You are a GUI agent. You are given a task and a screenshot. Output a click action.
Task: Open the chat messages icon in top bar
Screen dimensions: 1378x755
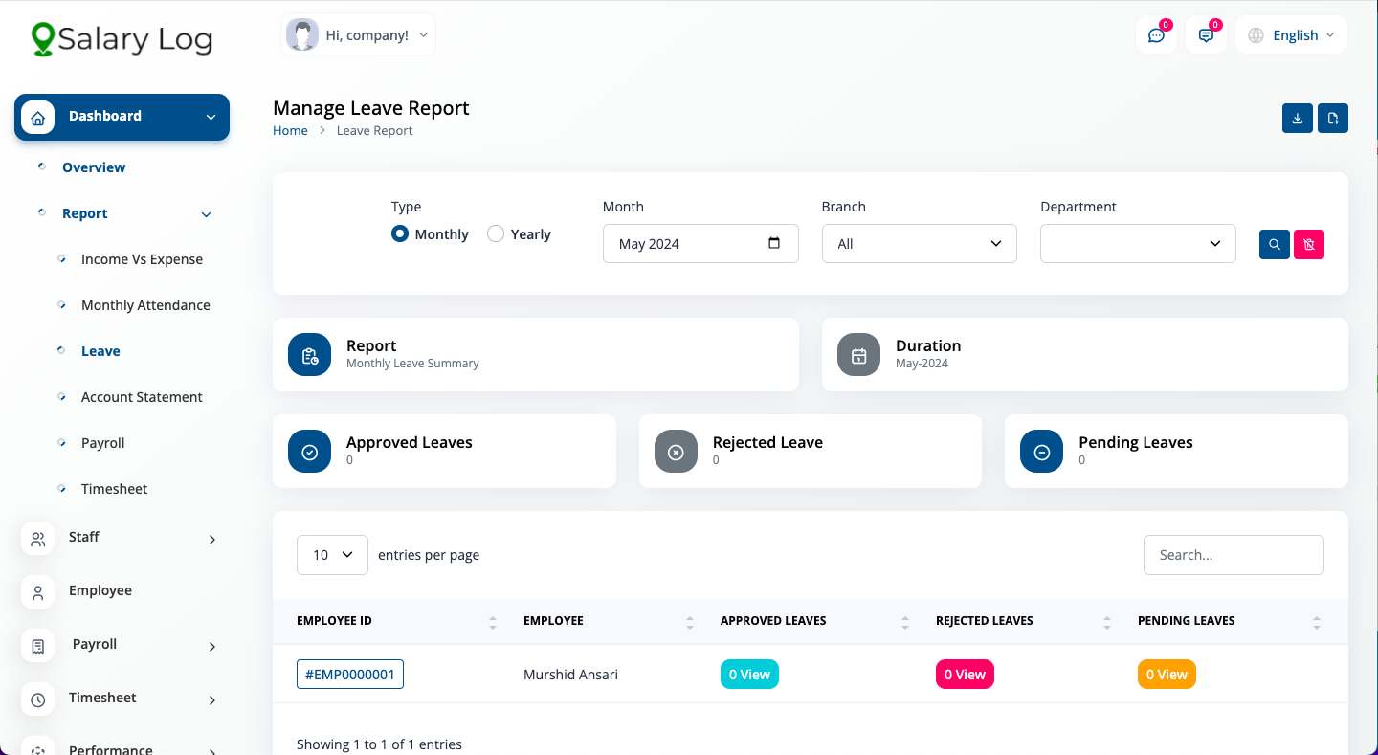pyautogui.click(x=1156, y=35)
